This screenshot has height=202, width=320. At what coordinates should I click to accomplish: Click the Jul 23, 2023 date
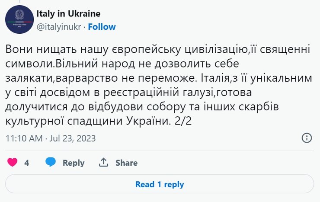coord(74,139)
